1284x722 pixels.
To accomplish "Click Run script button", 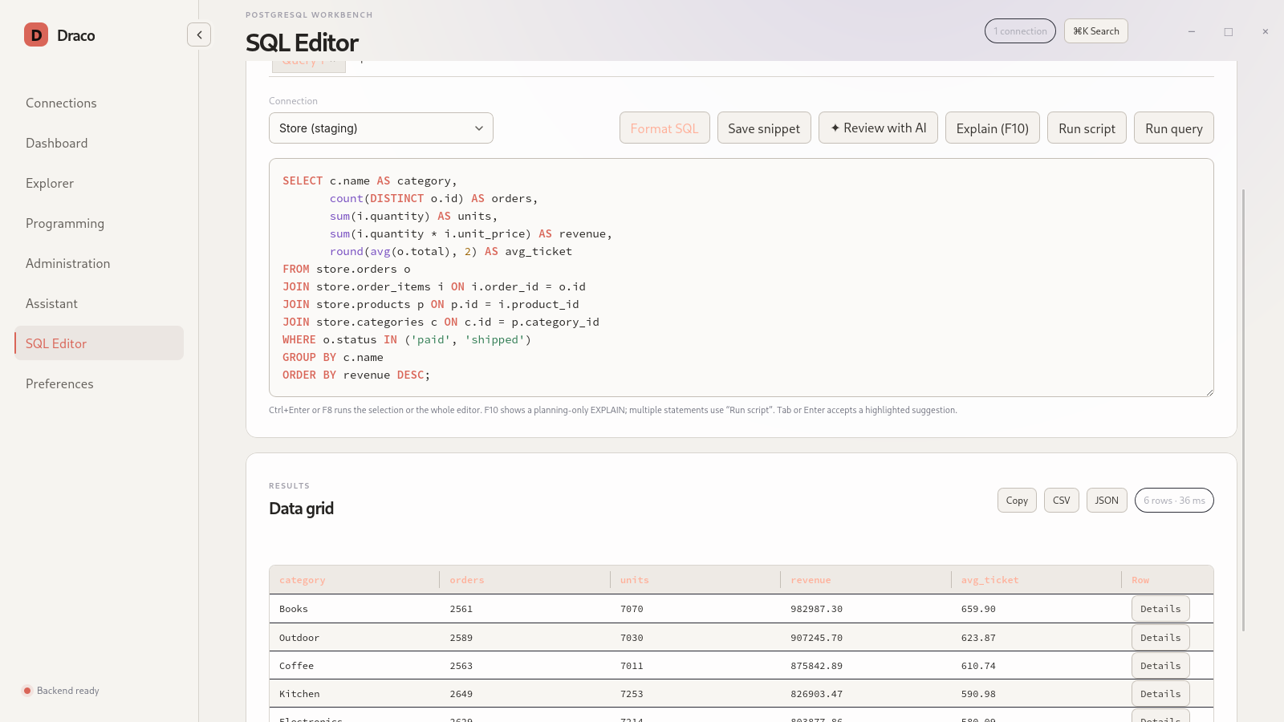I will [x=1087, y=128].
